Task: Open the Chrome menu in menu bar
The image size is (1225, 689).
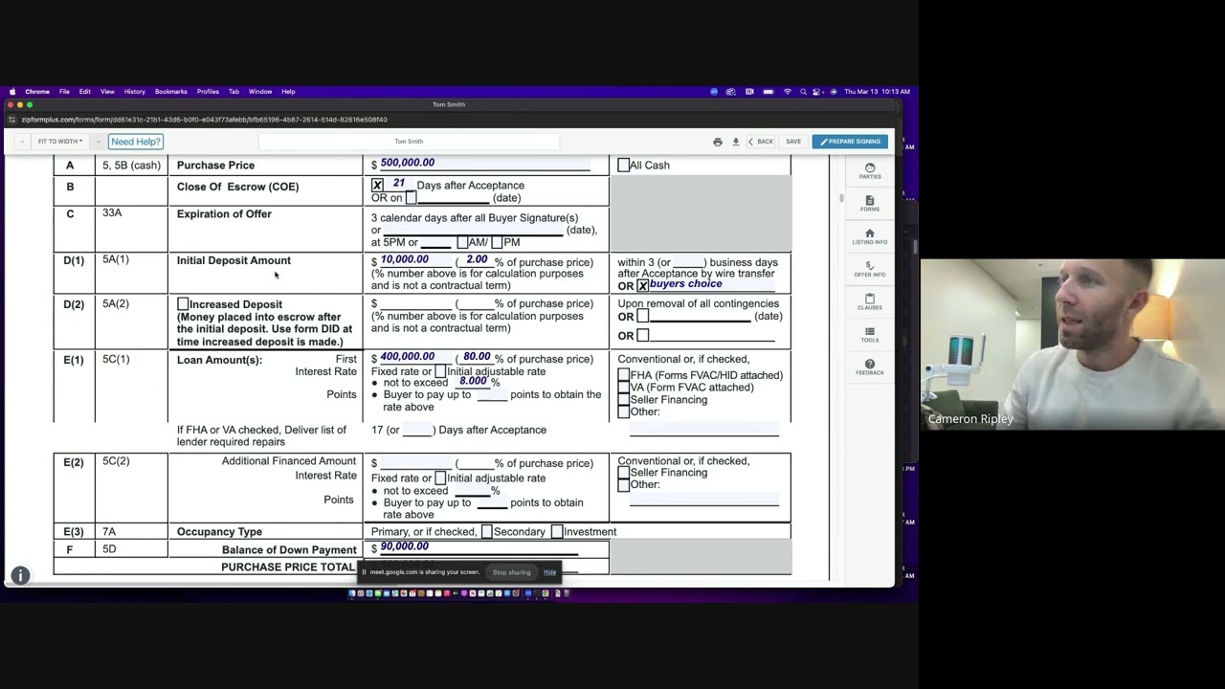Action: (37, 92)
